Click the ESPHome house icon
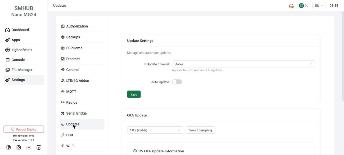Screen dimensions: 344x155 click(63, 48)
